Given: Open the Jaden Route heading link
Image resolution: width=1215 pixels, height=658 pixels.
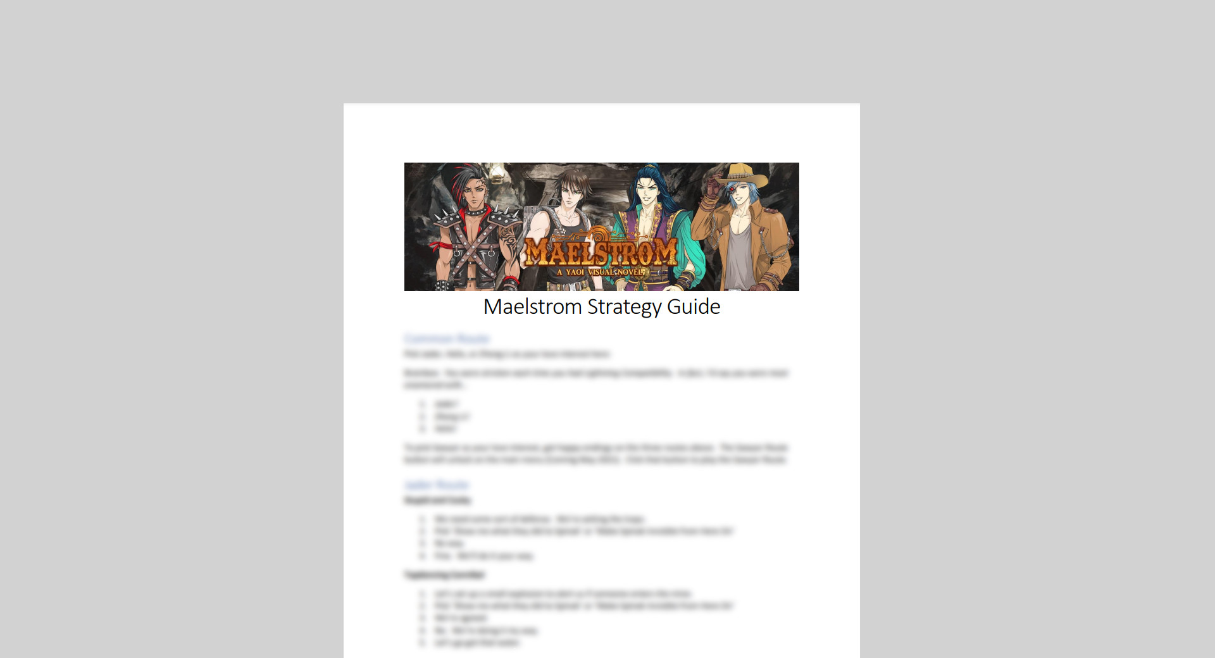Looking at the screenshot, I should [437, 485].
